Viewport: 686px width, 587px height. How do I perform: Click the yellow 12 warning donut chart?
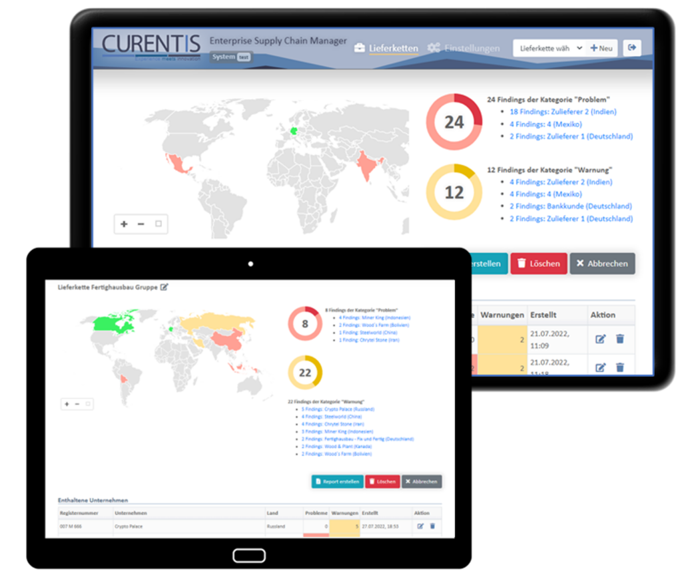click(454, 192)
